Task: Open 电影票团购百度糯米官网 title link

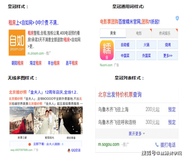Action: [x=130, y=22]
